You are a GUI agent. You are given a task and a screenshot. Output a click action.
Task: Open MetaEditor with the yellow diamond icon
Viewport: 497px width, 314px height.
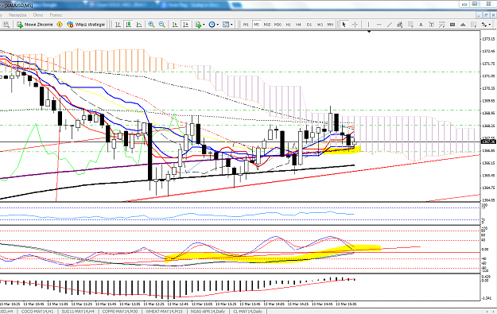60,25
